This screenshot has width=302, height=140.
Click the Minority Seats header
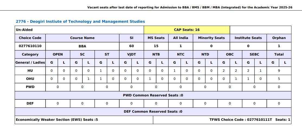coord(211,38)
